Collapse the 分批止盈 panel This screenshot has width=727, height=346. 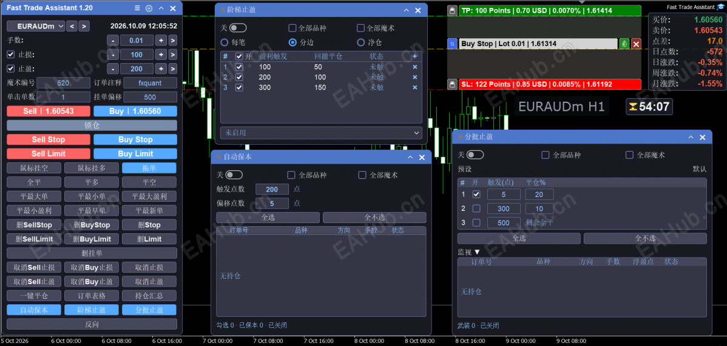click(691, 137)
